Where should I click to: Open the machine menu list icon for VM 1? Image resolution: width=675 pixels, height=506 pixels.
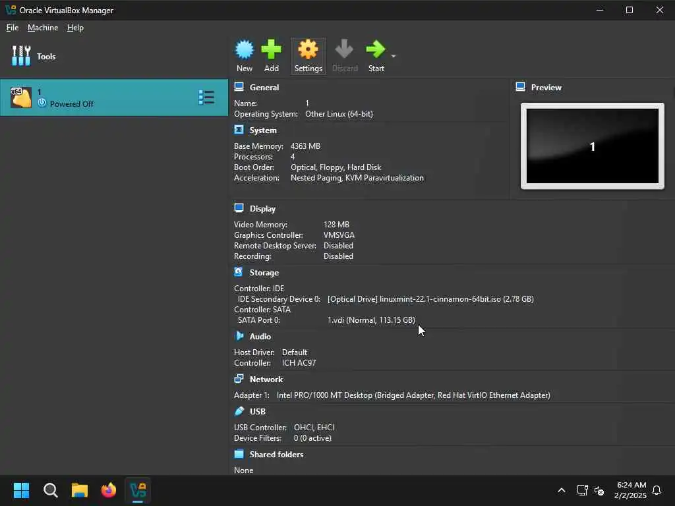point(206,98)
